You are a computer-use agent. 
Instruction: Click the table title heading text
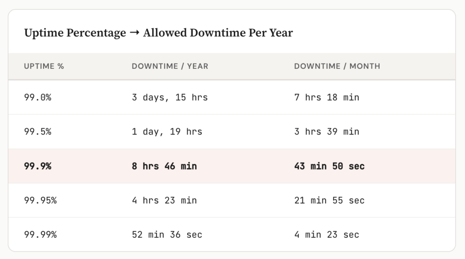(158, 33)
